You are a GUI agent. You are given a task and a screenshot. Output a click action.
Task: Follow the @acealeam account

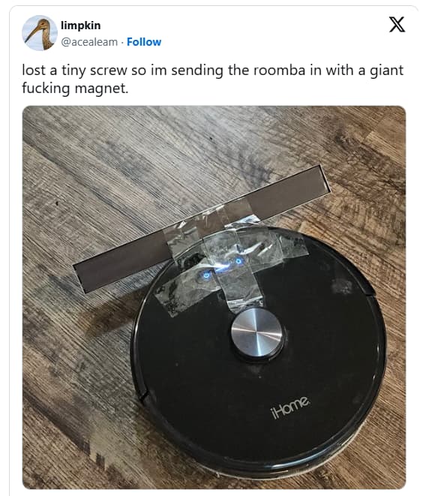click(144, 42)
